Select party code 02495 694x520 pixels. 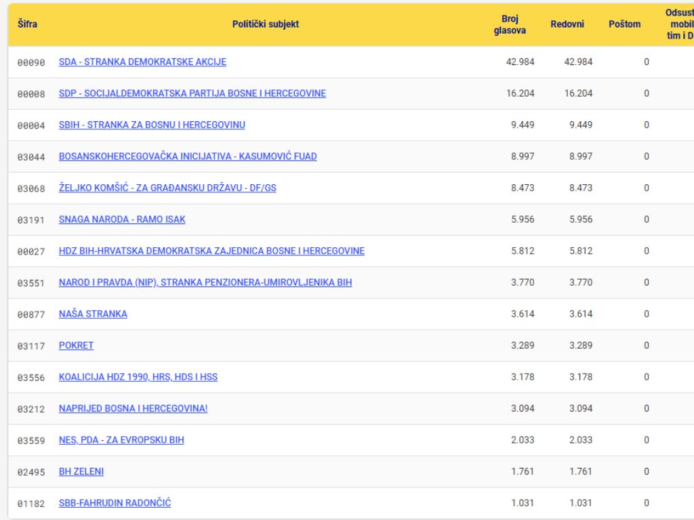(x=31, y=472)
